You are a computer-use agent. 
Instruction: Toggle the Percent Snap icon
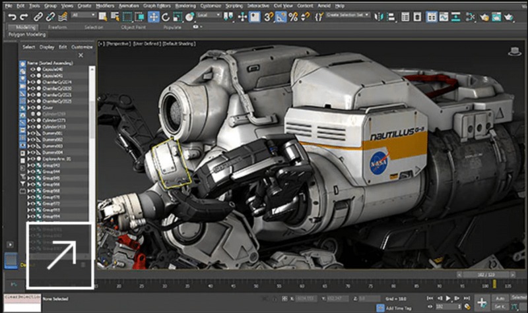click(292, 15)
